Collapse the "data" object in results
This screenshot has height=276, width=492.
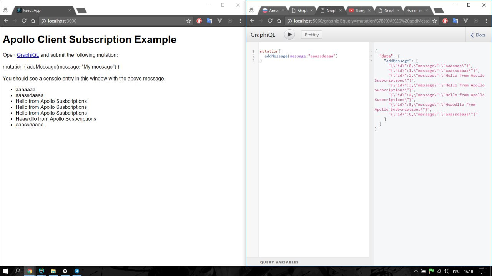click(x=371, y=56)
